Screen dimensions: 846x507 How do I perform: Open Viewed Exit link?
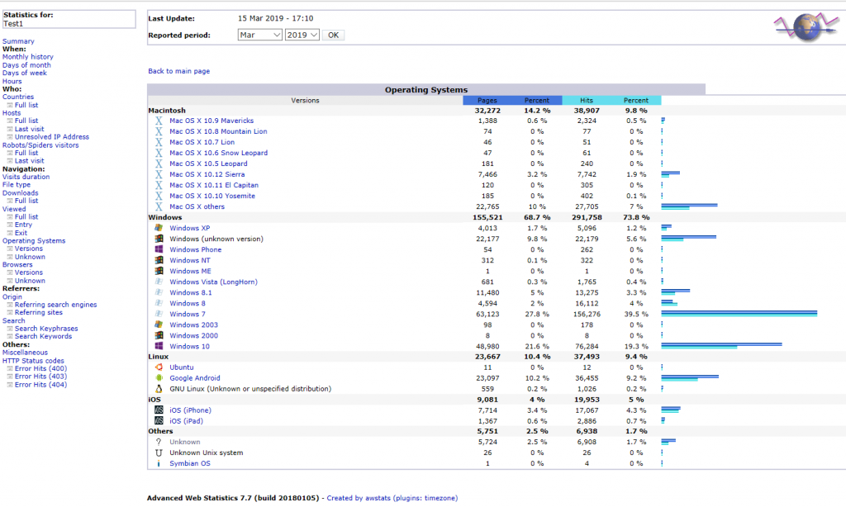pyautogui.click(x=21, y=233)
